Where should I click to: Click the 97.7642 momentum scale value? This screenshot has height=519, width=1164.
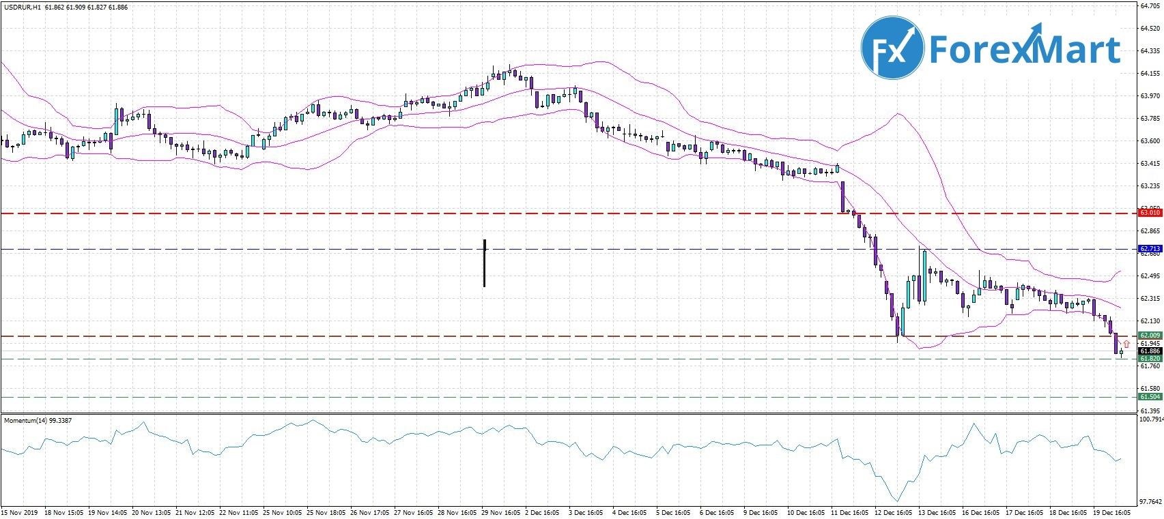(1151, 501)
